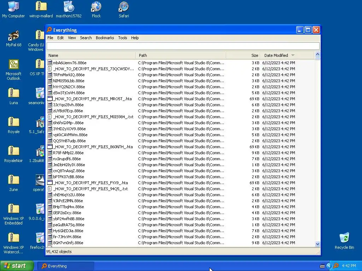This screenshot has width=362, height=271.
Task: Click the Everything tray icon
Action: pos(336,266)
